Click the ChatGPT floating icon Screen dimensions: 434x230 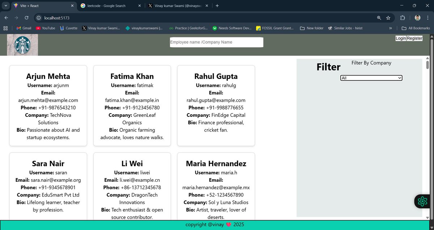422,201
